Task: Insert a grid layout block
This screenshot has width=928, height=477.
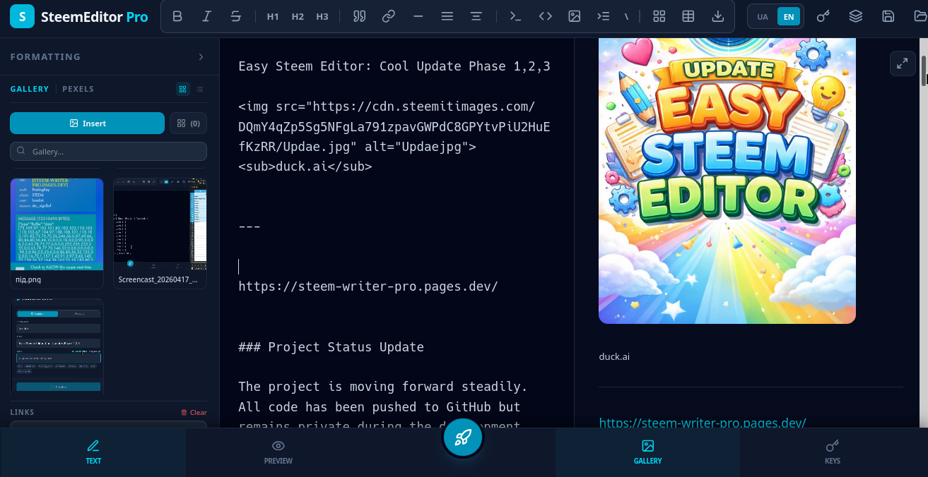Action: point(659,16)
